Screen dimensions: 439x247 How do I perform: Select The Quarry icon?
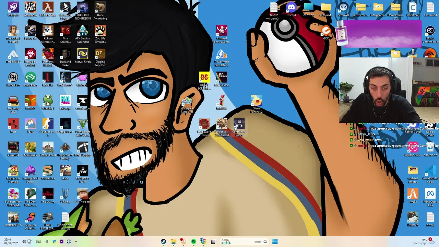(x=48, y=196)
